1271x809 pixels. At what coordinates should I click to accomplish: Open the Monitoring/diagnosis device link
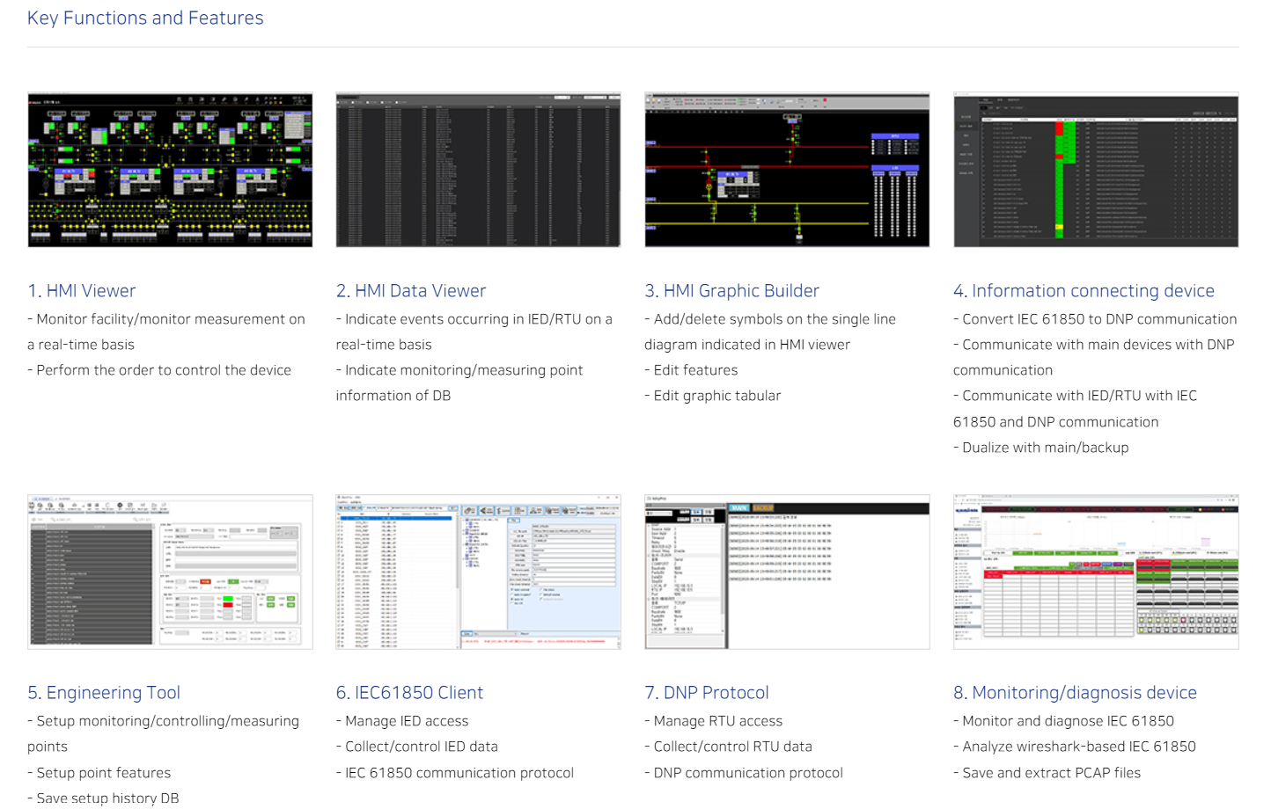tap(1076, 692)
